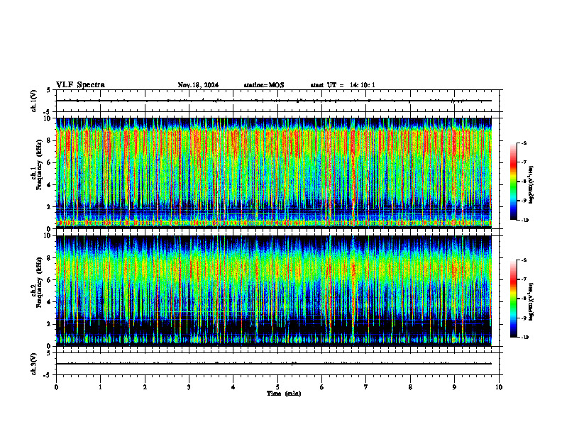This screenshot has width=562, height=434.
Task: Click the "3" minute time-axis tick
Action: pos(189,387)
